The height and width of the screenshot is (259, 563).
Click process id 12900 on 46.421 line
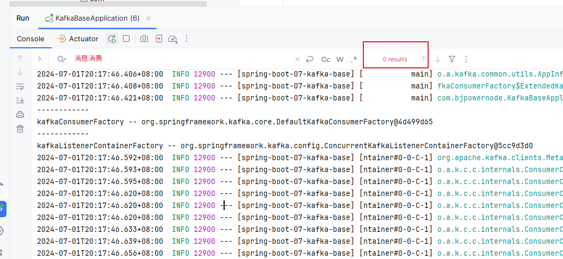click(205, 98)
